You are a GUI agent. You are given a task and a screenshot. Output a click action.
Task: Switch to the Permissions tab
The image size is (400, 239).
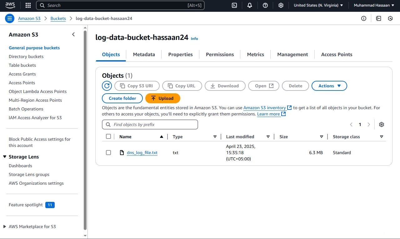click(220, 54)
